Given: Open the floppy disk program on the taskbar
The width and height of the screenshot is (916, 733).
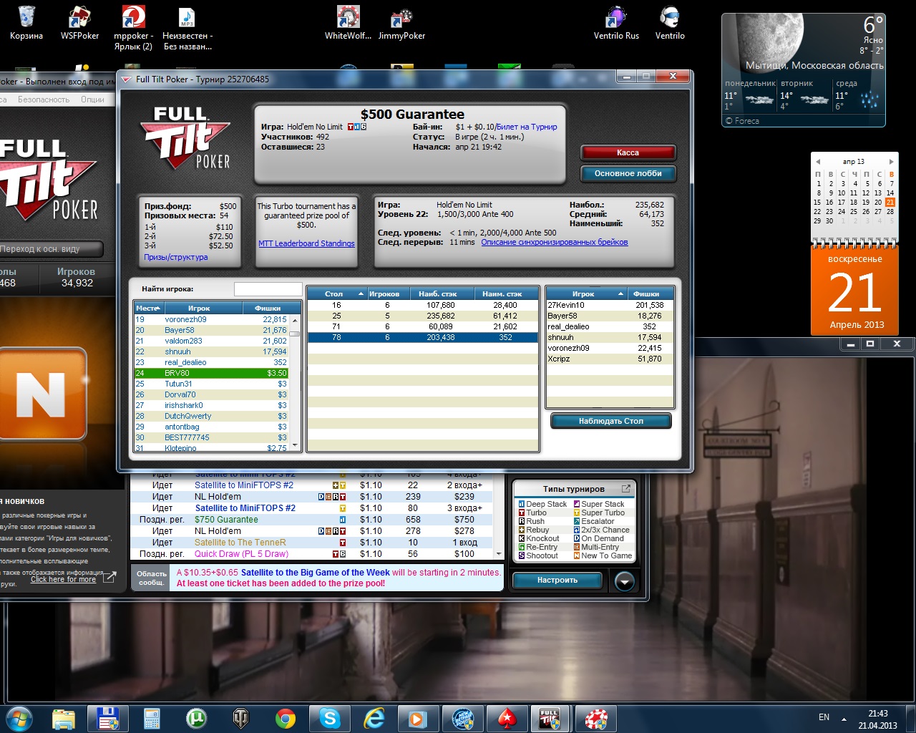Looking at the screenshot, I should pos(107,718).
